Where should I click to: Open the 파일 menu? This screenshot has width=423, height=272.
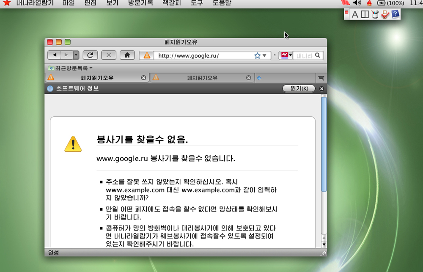[69, 3]
